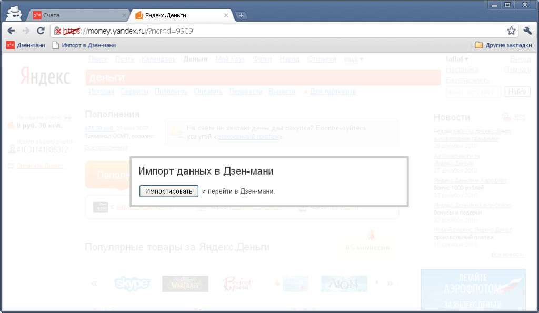Select Пополнить in the money menu
Viewport: 539px width, 313px height.
(171, 92)
